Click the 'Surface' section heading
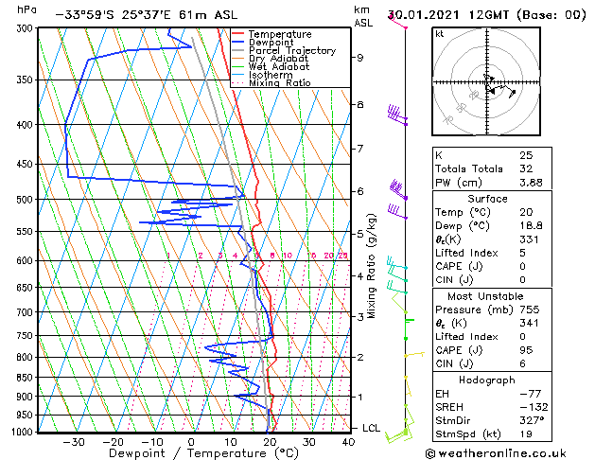The height and width of the screenshot is (460, 595). click(x=487, y=199)
